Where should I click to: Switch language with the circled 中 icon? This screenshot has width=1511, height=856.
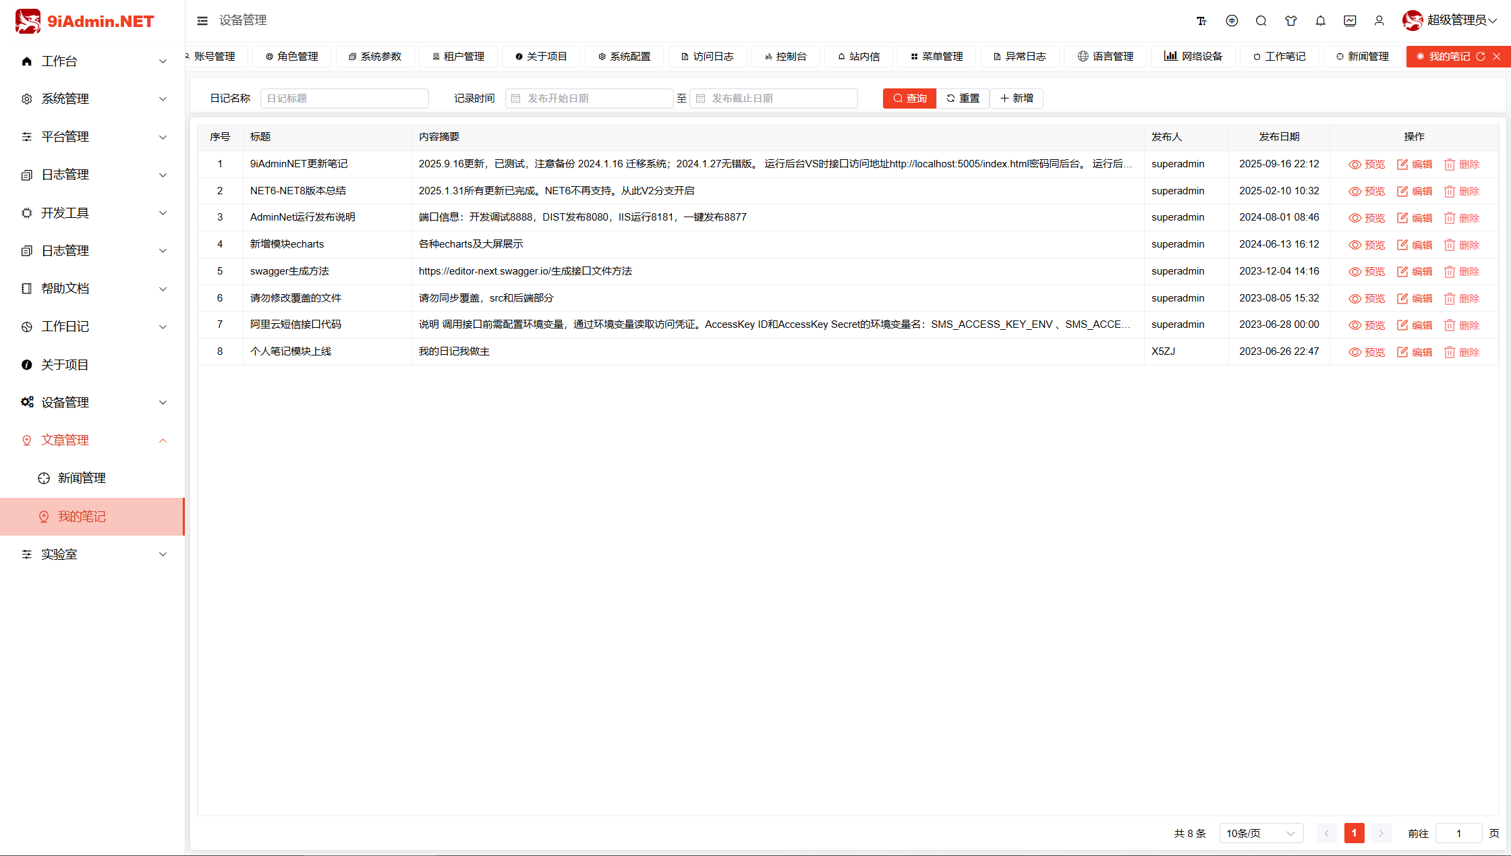pyautogui.click(x=1232, y=21)
